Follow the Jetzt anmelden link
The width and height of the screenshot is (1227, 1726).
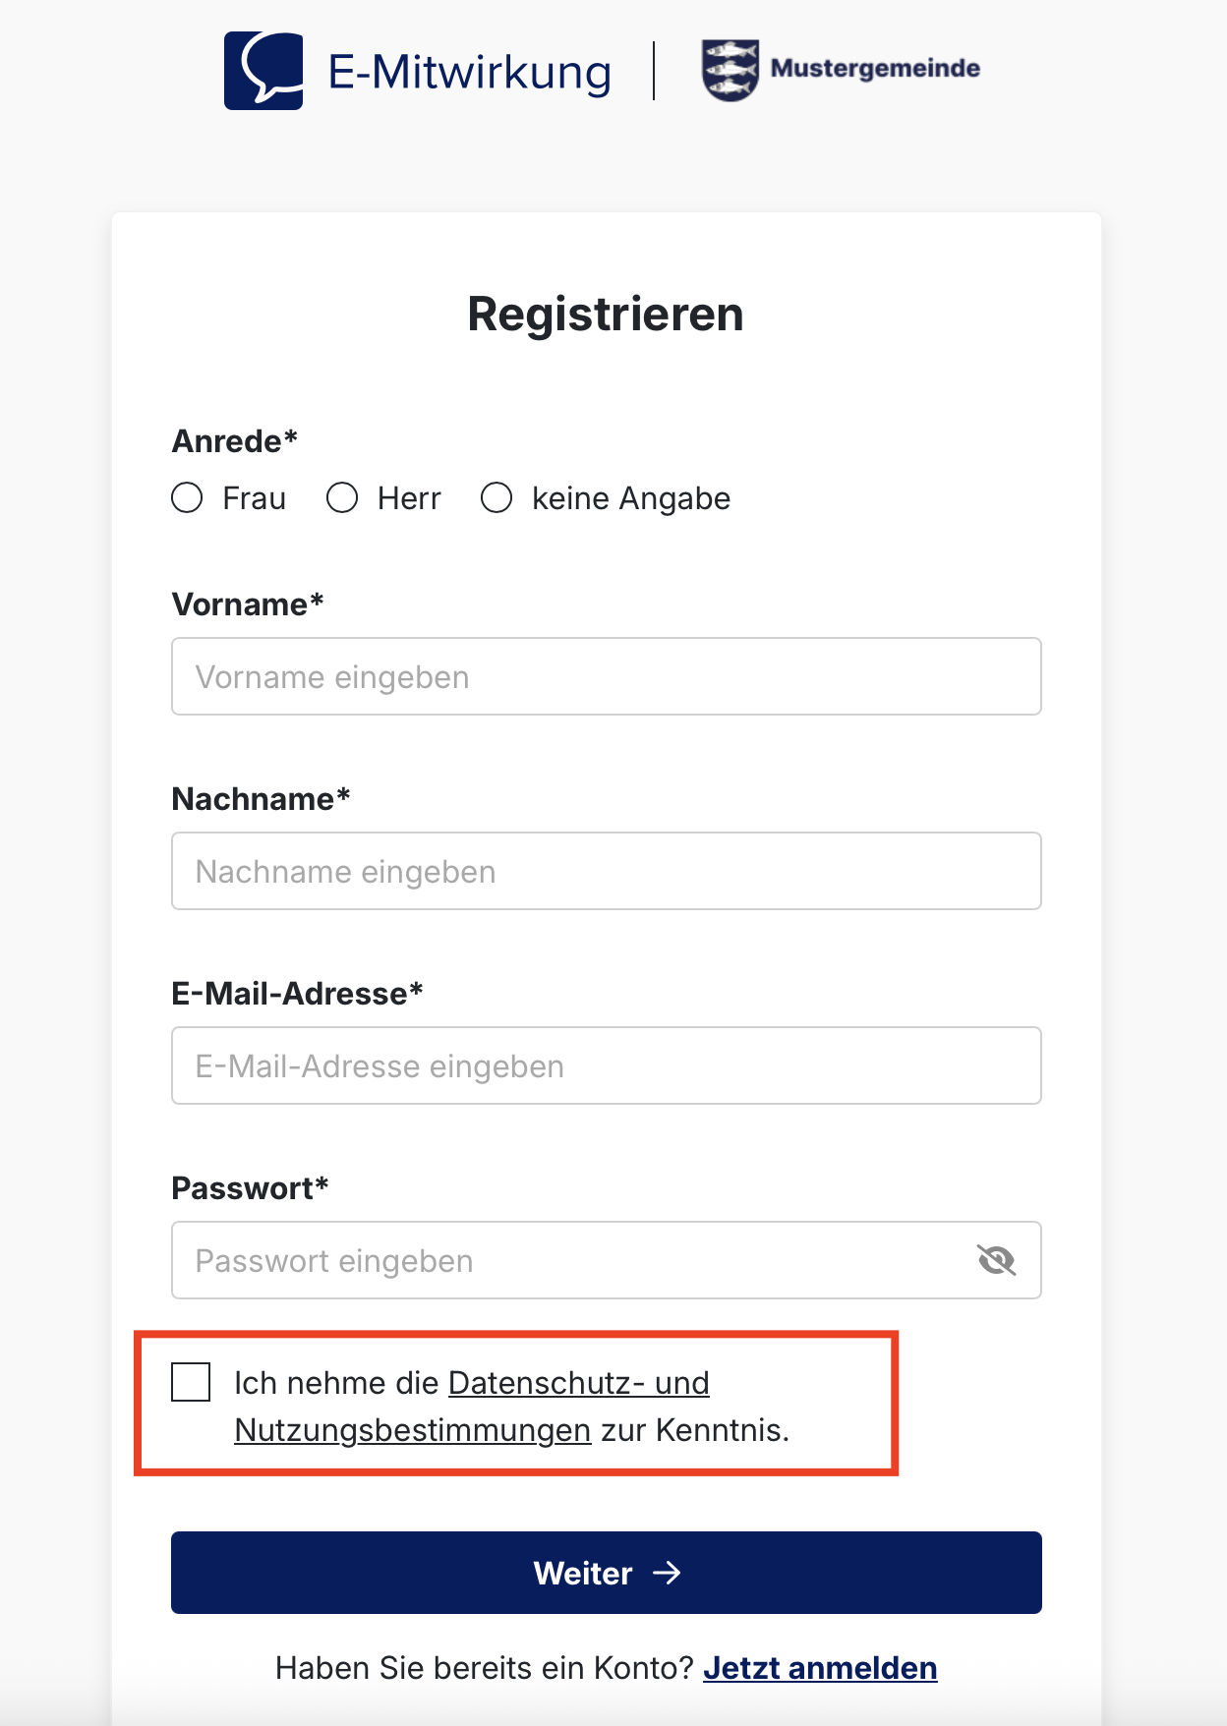click(820, 1668)
